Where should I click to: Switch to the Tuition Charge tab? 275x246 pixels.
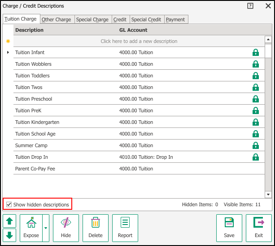click(21, 19)
